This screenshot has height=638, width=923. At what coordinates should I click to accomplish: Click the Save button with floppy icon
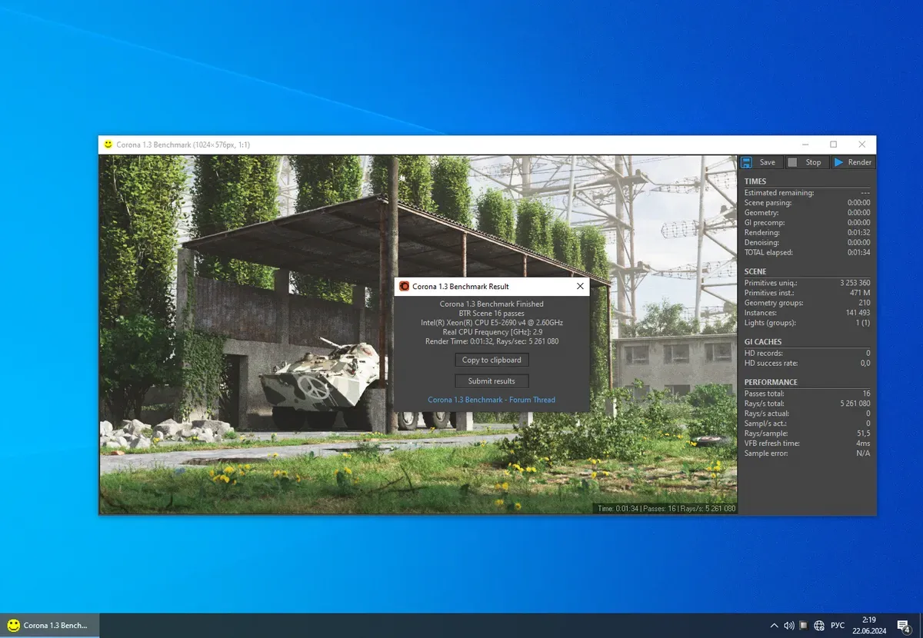[760, 162]
